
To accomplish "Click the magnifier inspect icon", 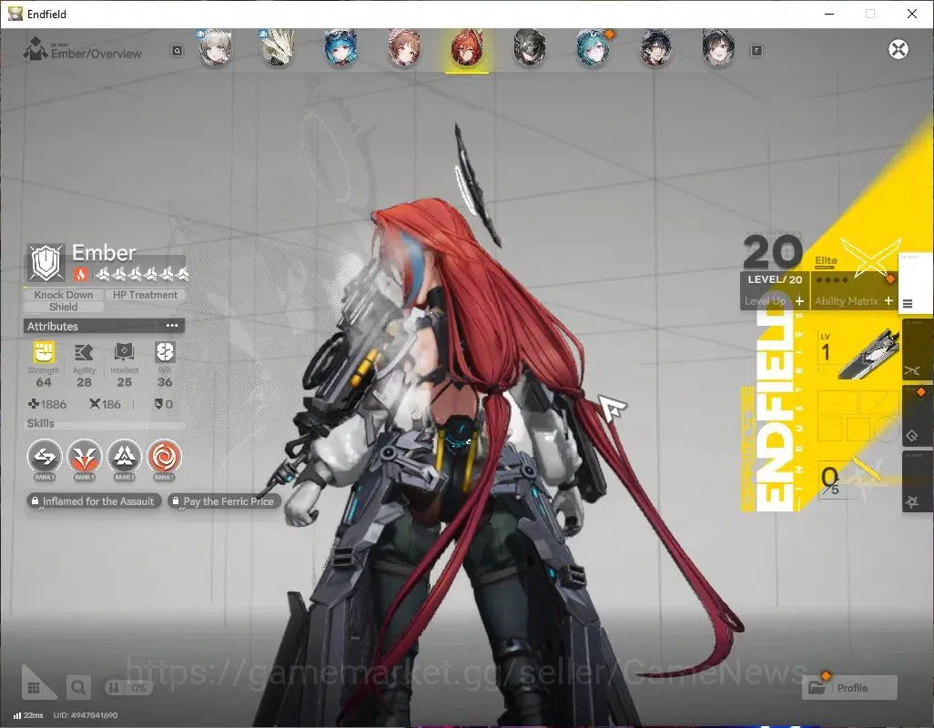I will [78, 688].
